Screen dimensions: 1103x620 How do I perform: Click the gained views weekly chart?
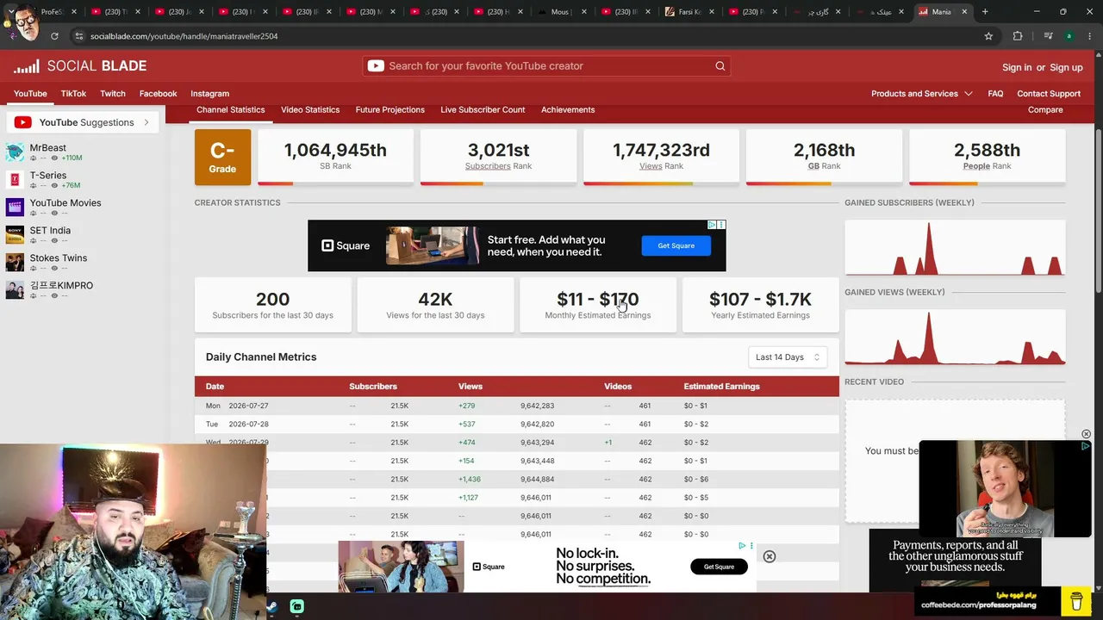click(955, 337)
